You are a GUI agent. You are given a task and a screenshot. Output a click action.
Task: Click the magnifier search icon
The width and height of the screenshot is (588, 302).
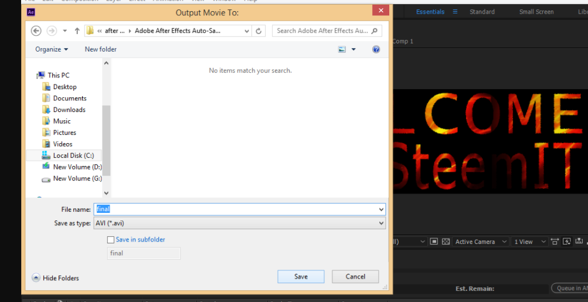pos(375,30)
